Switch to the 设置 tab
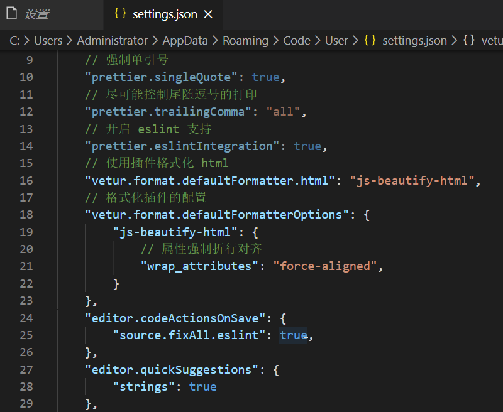 (x=52, y=14)
